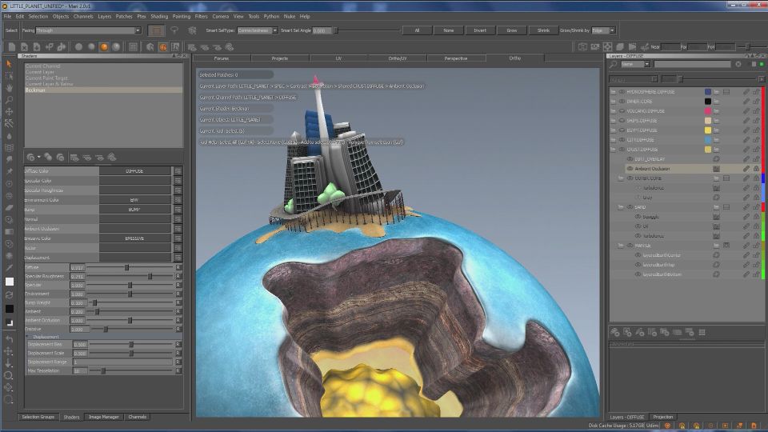Click channel picker icon beside Diffuse Color
The height and width of the screenshot is (432, 768).
[x=178, y=171]
